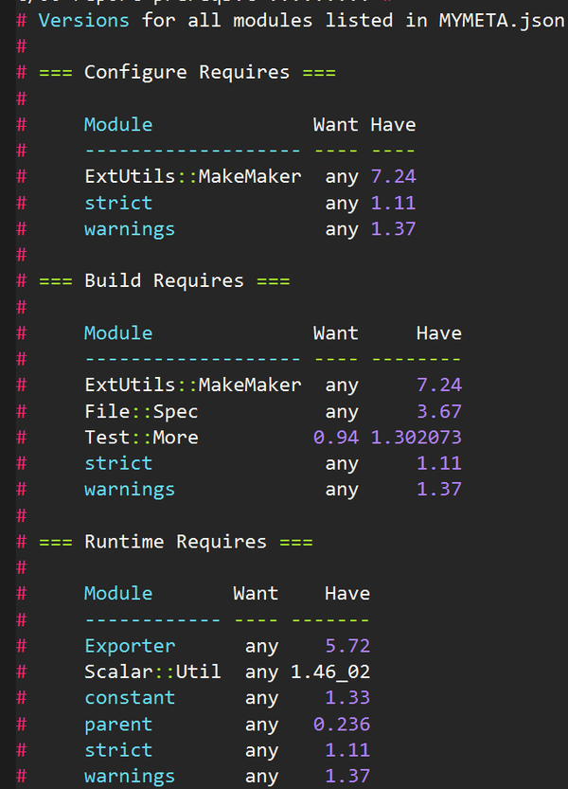The width and height of the screenshot is (568, 789).
Task: Click the Configure Requires section heading
Action: (186, 72)
